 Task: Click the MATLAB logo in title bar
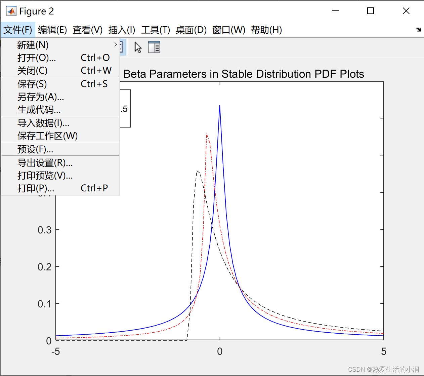click(x=11, y=11)
